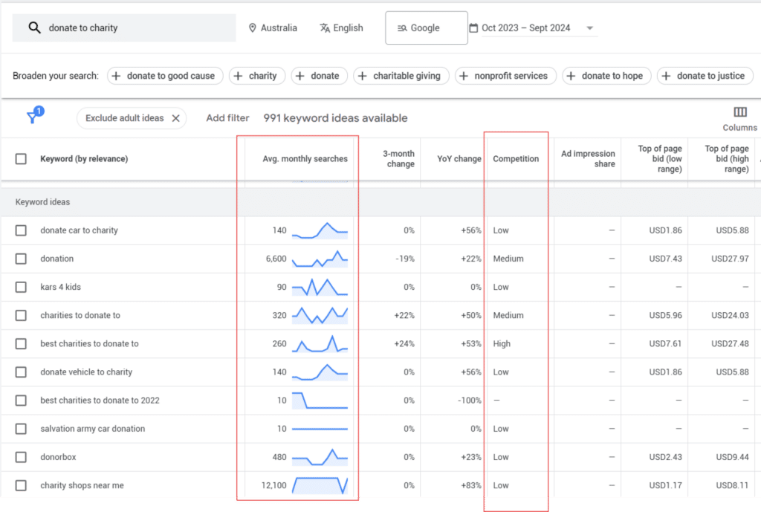This screenshot has width=761, height=512.
Task: Change the Google search network setting
Action: [426, 28]
